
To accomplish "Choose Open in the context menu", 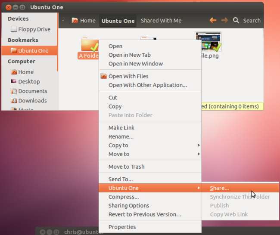I will pyautogui.click(x=150, y=46).
